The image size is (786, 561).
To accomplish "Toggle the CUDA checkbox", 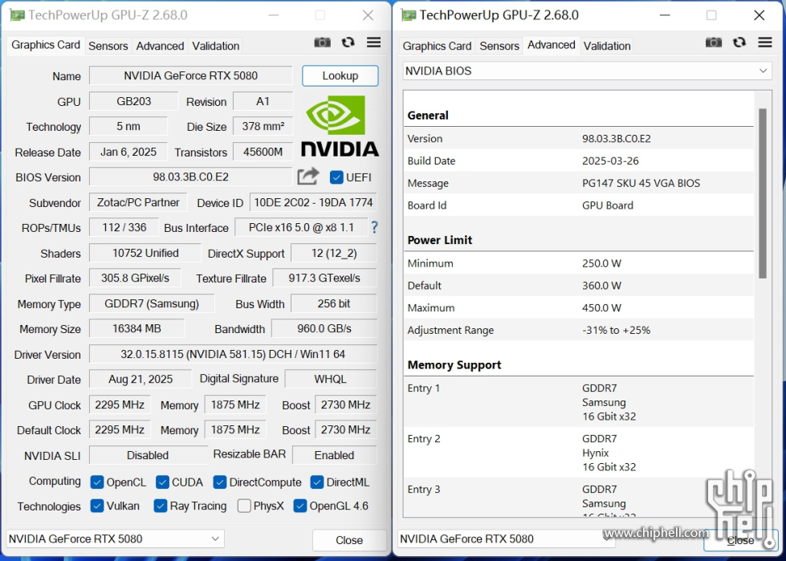I will 162,482.
